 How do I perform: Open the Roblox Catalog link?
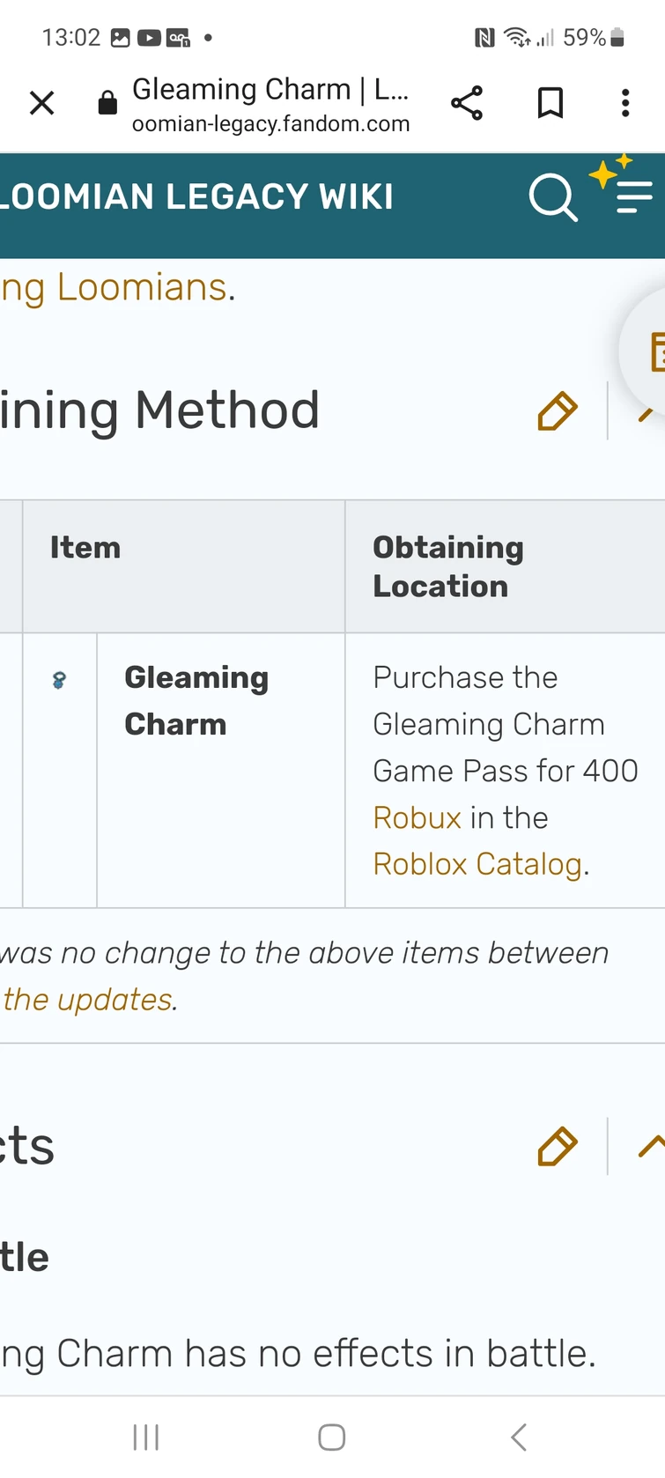pos(477,865)
